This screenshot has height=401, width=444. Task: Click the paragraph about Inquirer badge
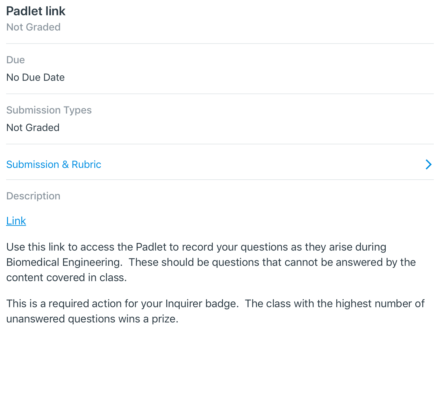click(x=122, y=304)
